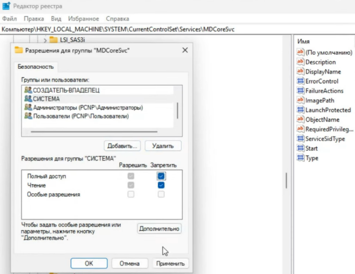Open the Избранное menu
This screenshot has width=355, height=274.
(84, 19)
